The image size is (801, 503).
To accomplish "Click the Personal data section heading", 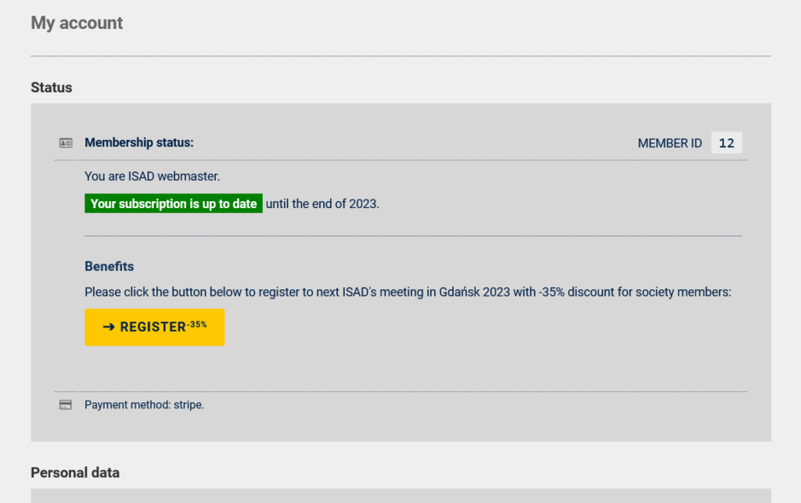I will (x=75, y=472).
